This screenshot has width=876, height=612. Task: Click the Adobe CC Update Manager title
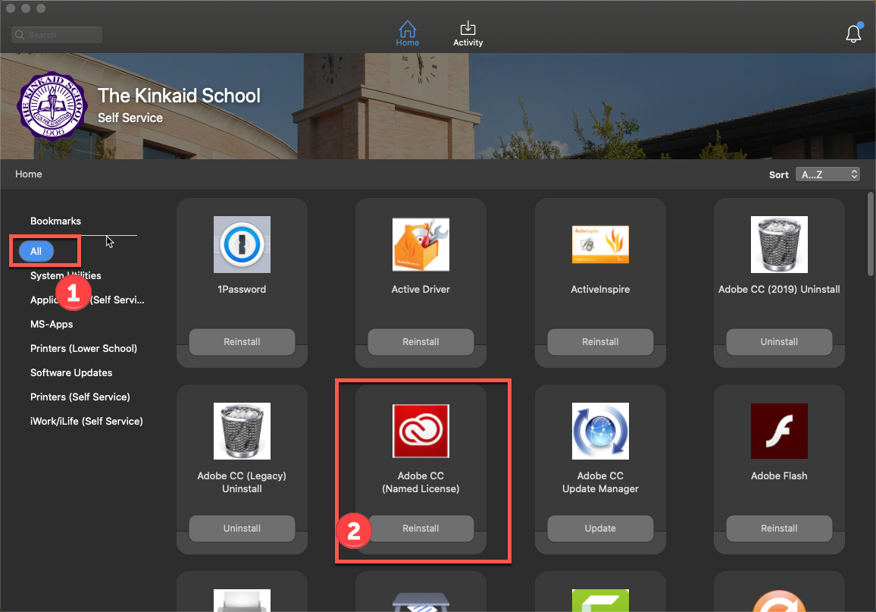(x=600, y=482)
